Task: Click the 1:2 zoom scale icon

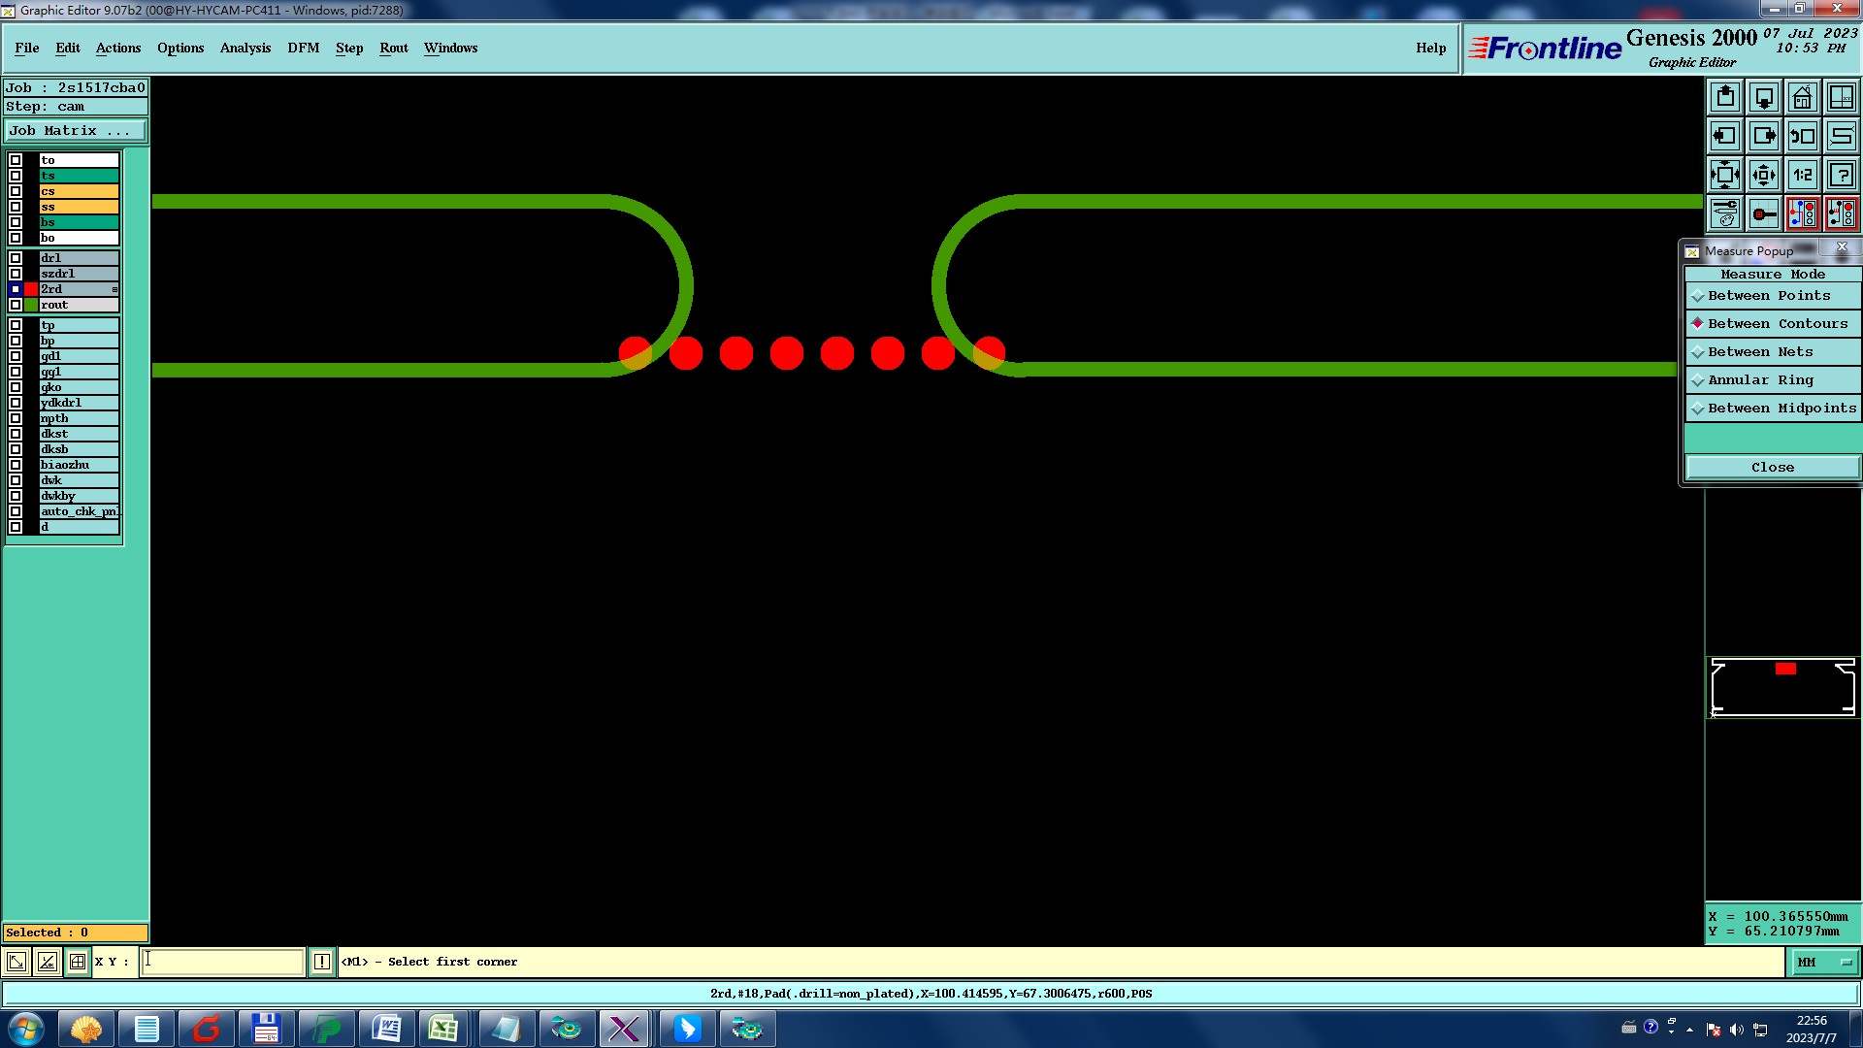Action: pyautogui.click(x=1802, y=175)
